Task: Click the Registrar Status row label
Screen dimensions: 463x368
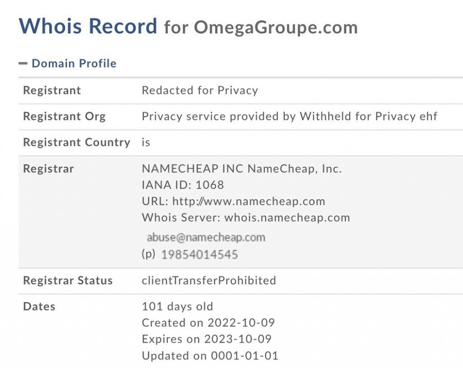Action: pyautogui.click(x=68, y=280)
